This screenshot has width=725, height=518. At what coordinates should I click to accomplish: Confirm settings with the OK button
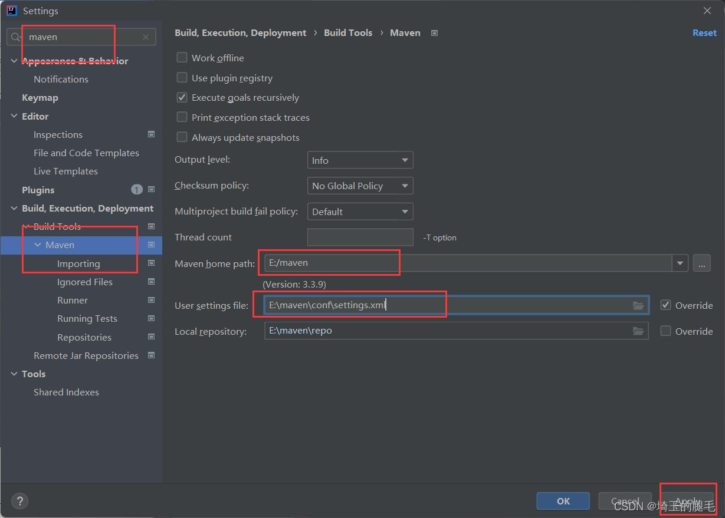[563, 501]
